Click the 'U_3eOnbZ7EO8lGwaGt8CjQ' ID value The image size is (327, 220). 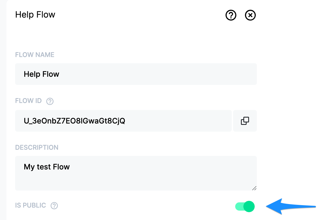click(x=74, y=121)
